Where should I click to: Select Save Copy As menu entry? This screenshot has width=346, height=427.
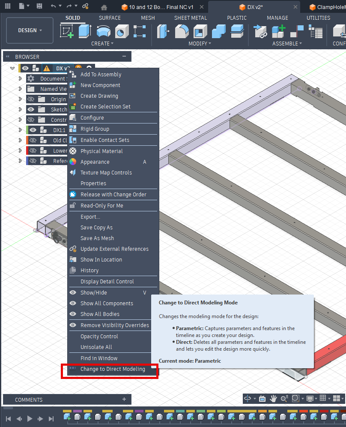[113, 227]
